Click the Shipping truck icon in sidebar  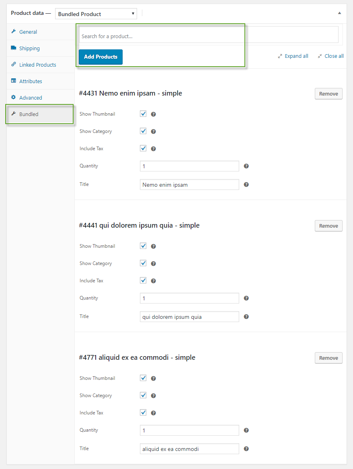[14, 48]
